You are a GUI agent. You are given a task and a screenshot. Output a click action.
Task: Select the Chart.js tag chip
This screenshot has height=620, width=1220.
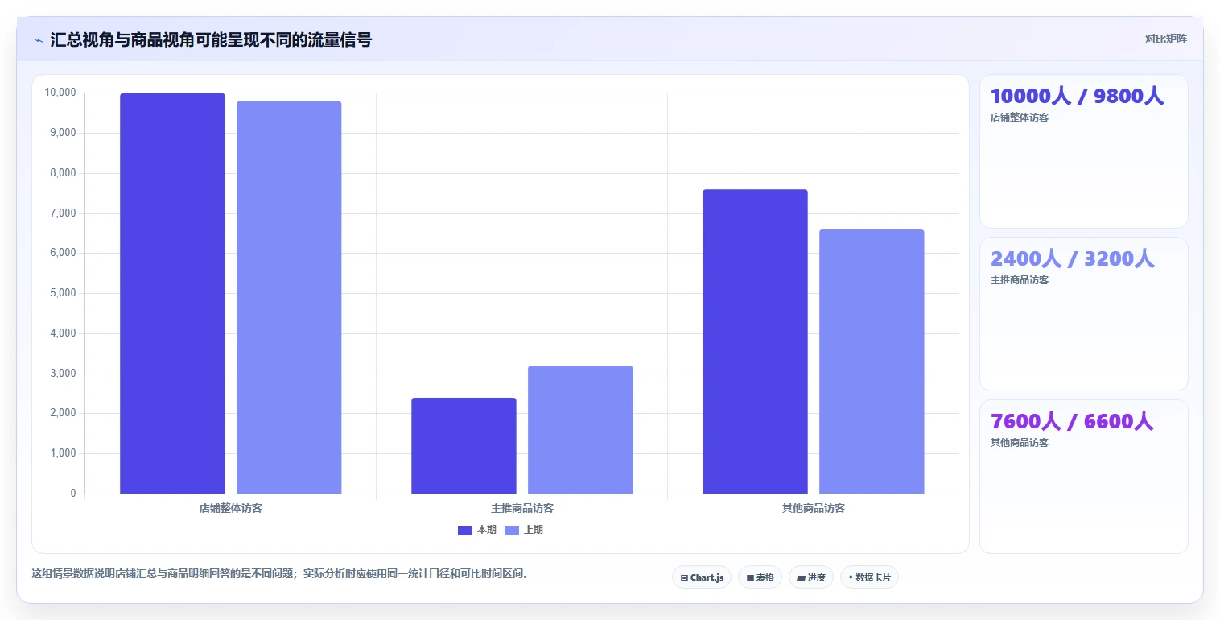point(702,577)
